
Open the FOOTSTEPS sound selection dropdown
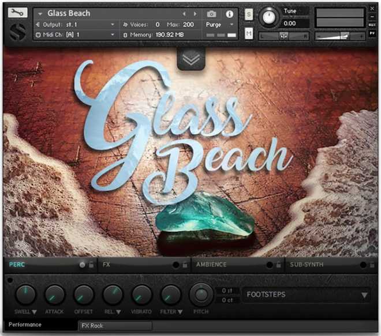[307, 295]
